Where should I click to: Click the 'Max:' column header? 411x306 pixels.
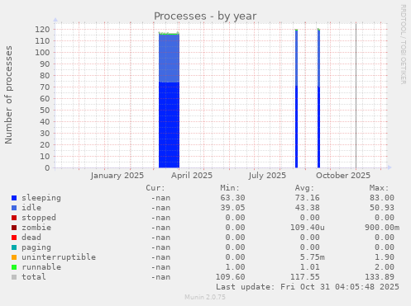point(379,188)
